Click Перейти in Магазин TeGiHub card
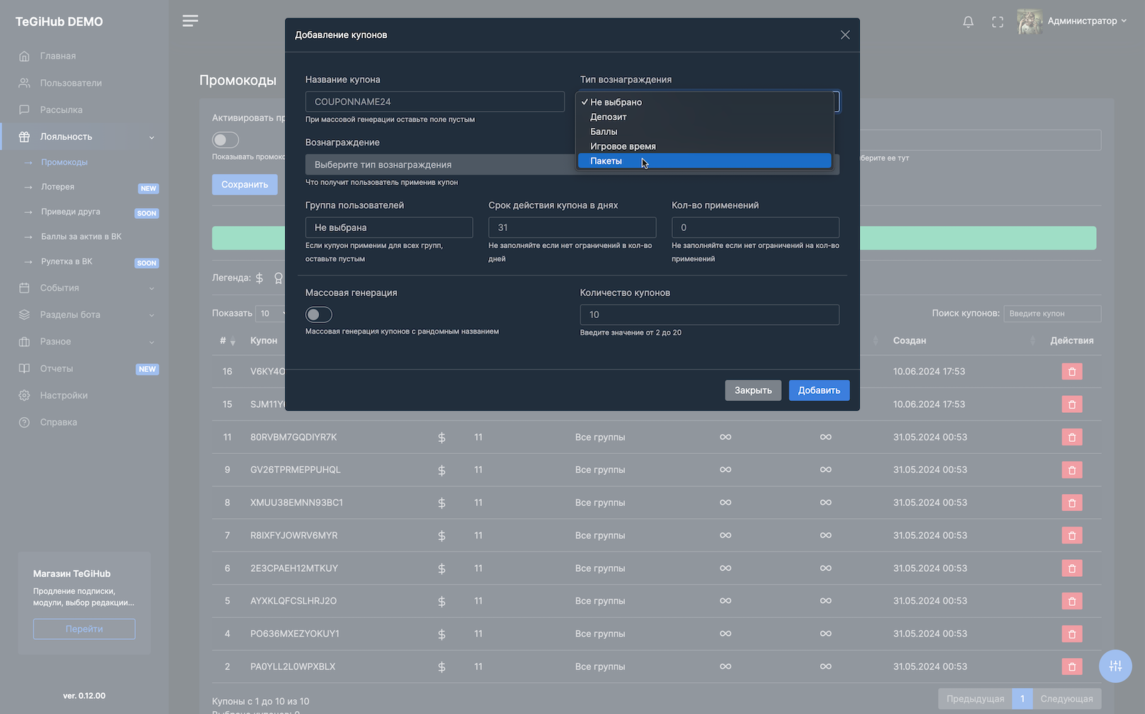 [84, 629]
